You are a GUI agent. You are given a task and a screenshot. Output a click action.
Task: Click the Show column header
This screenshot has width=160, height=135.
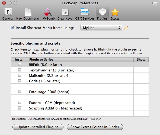tap(141, 59)
